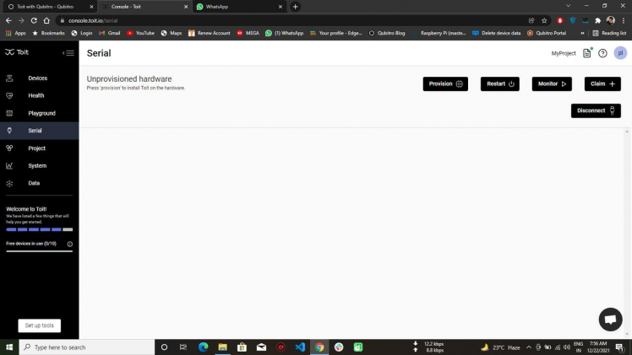632x355 pixels.
Task: Open the Devices sidebar item
Action: coord(39,78)
